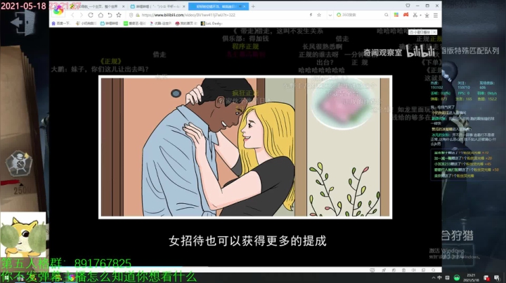Viewport: 506px width, 283px height.
Task: Click the undo closed tab icon
Action: [110, 15]
